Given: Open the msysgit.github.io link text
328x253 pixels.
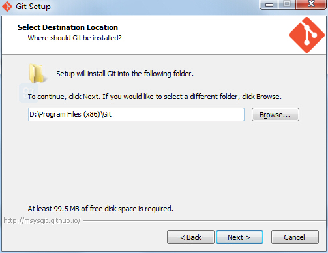Looking at the screenshot, I should point(42,220).
